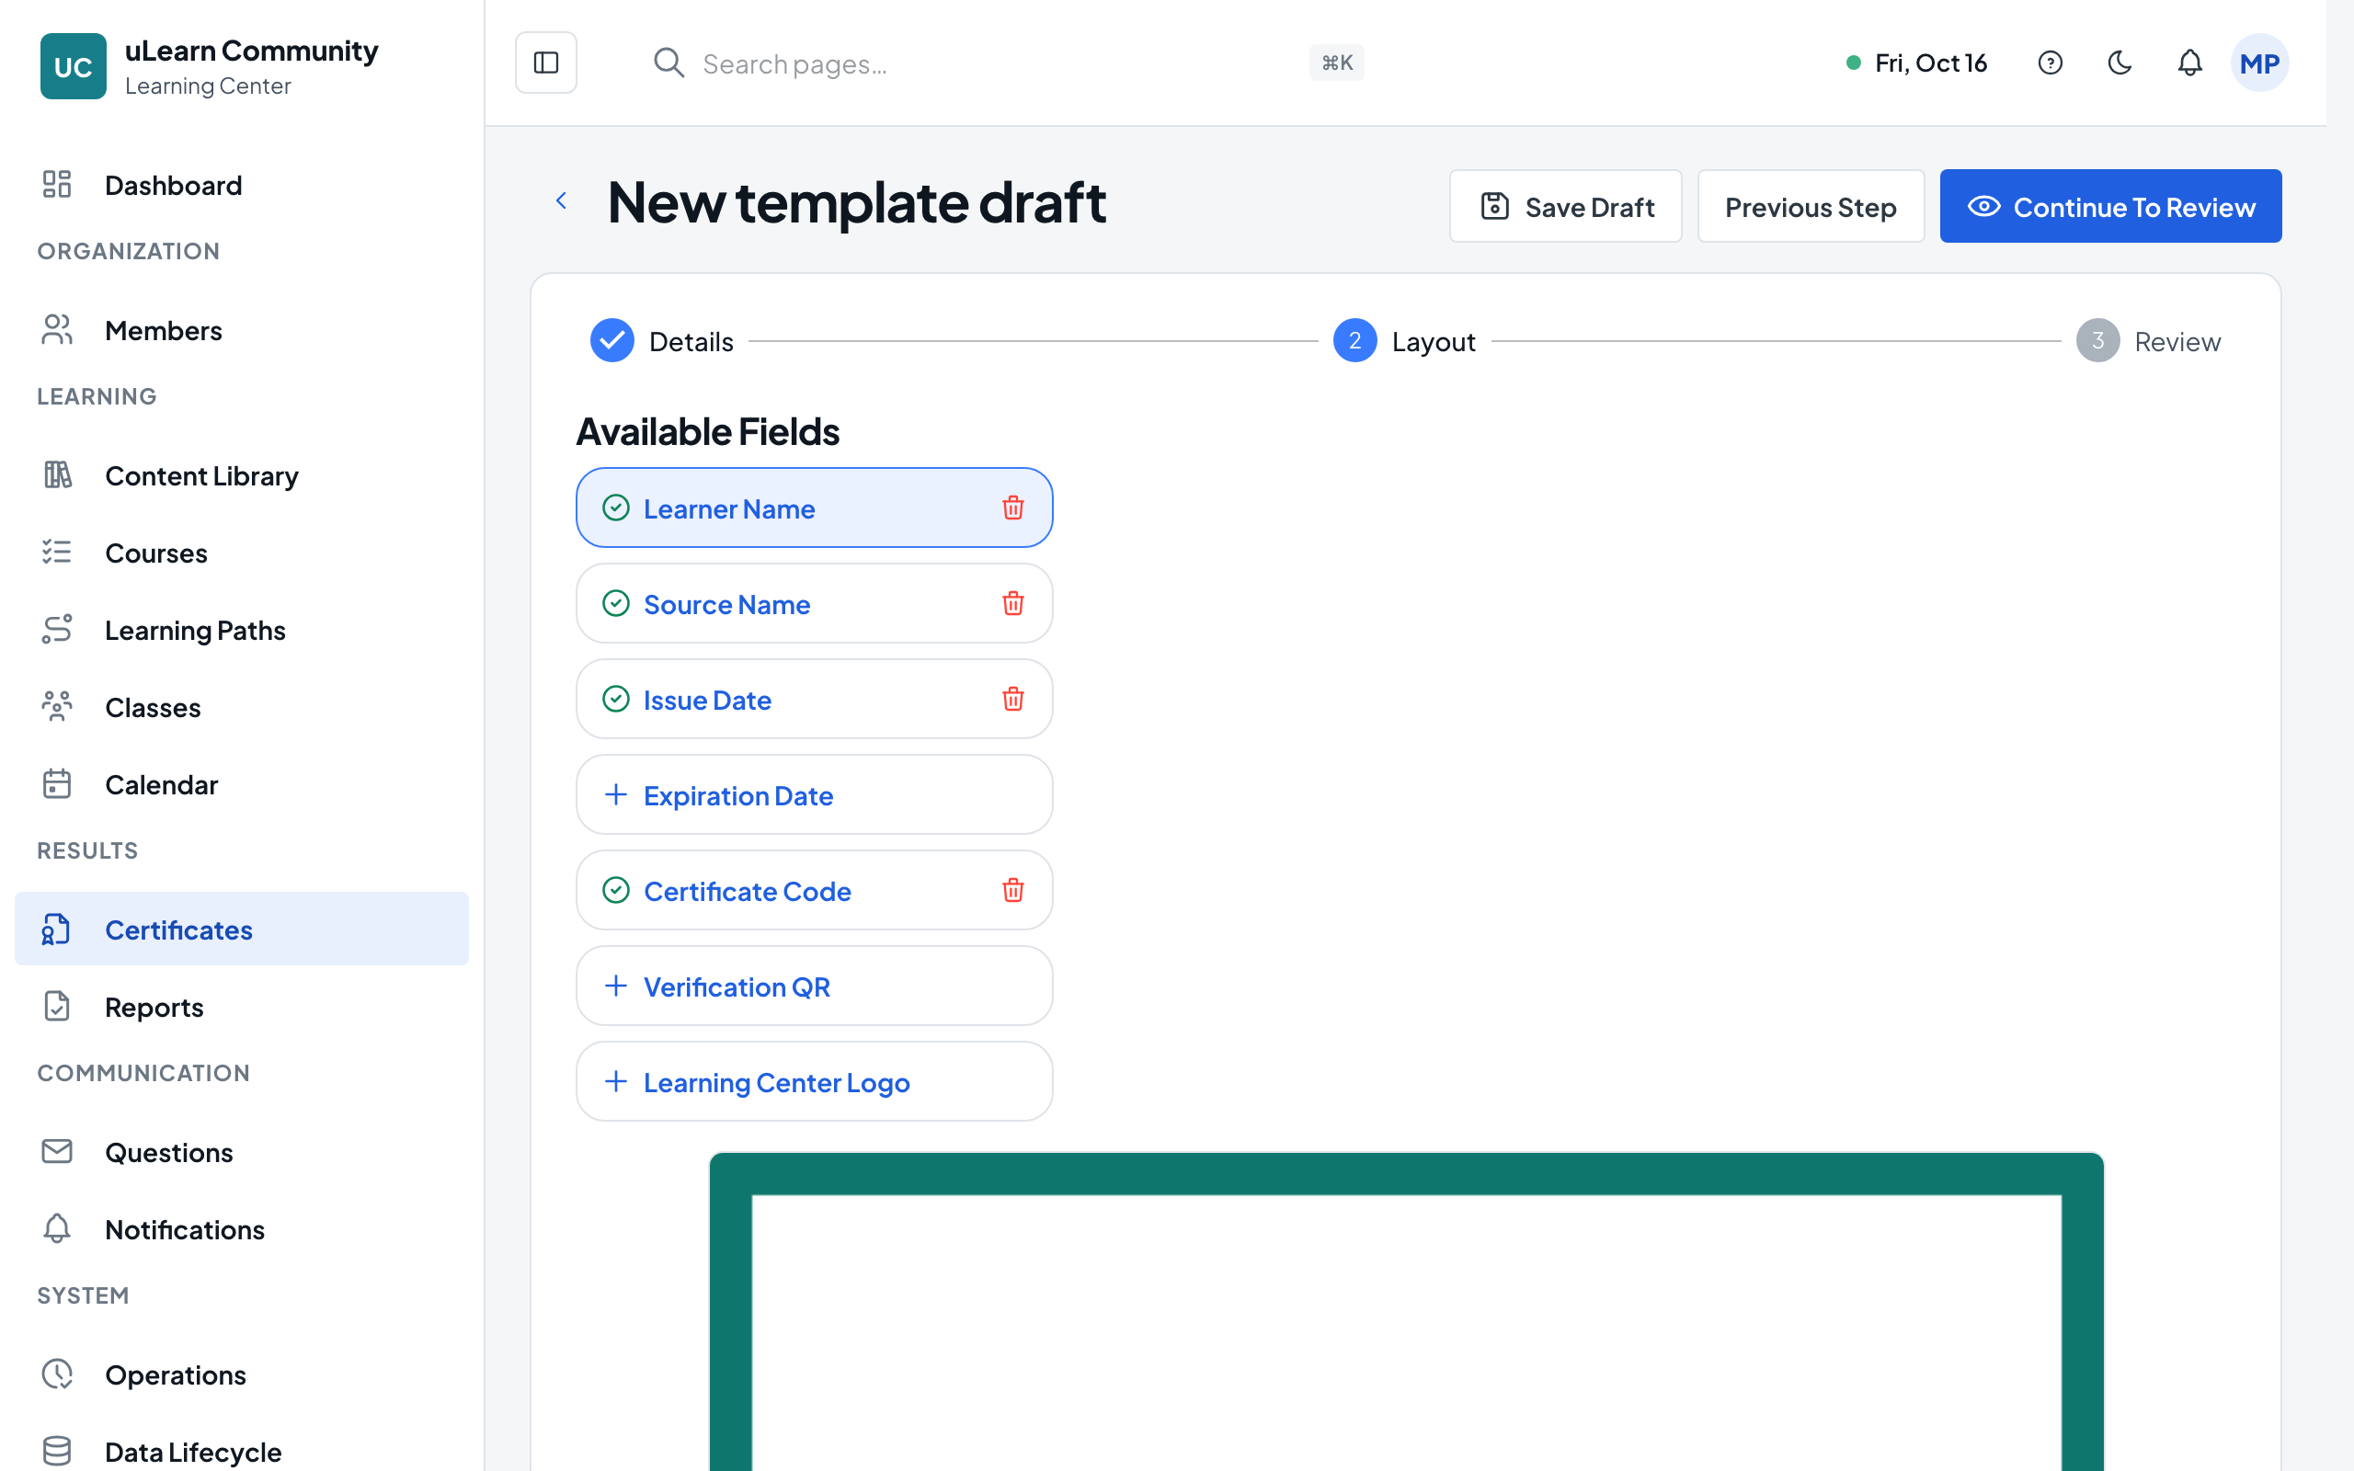Open Dashboard in sidebar
The image size is (2354, 1471).
pyautogui.click(x=241, y=185)
